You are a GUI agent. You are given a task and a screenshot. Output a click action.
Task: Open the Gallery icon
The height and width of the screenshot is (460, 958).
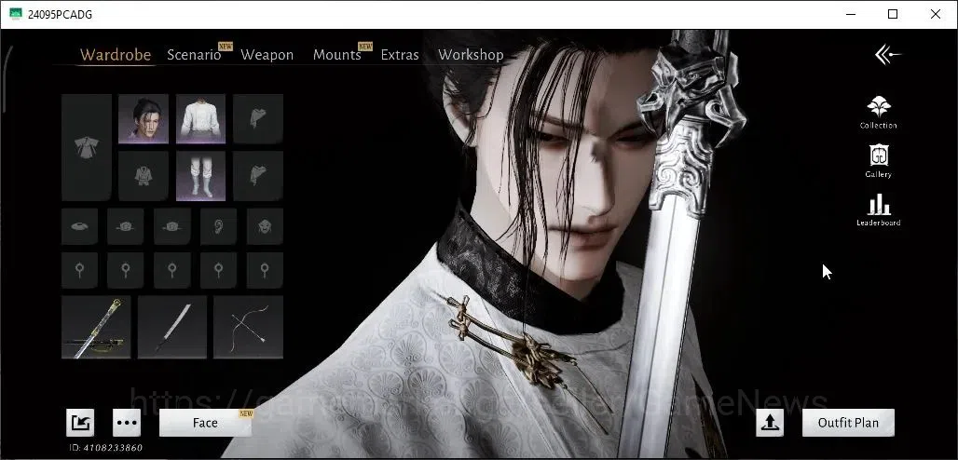coord(879,161)
